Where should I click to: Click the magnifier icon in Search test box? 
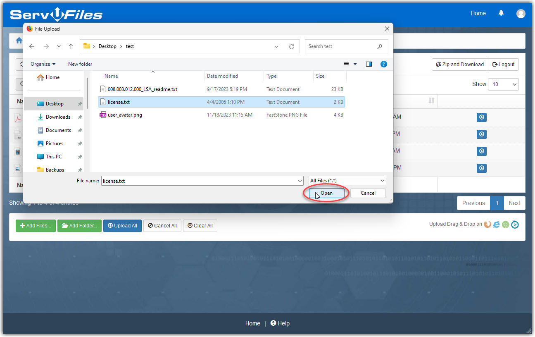[x=380, y=46]
